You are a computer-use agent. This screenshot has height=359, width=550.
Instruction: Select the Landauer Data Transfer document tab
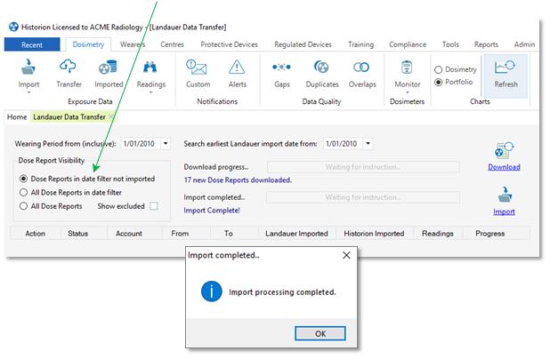click(69, 117)
